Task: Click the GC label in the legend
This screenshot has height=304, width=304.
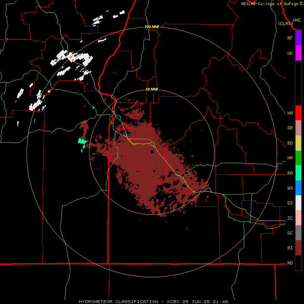Action: click(x=290, y=233)
